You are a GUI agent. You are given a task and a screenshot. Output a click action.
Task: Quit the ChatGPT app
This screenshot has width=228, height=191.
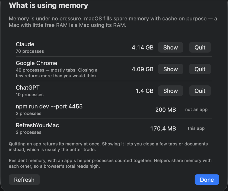200,91
